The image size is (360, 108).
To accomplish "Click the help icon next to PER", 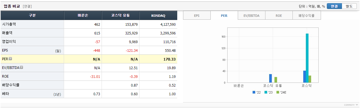I will tap(10, 59).
